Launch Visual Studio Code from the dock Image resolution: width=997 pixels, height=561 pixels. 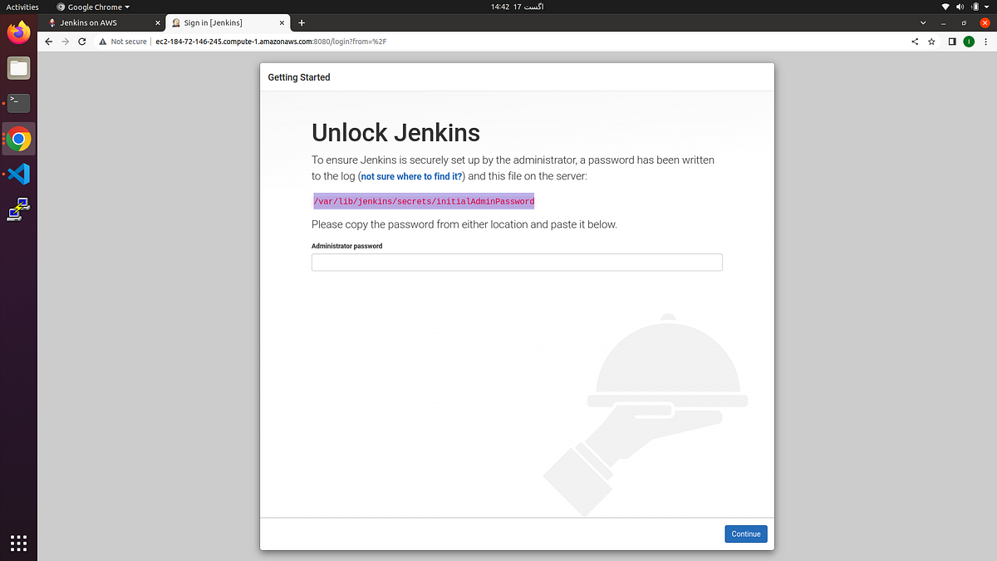[18, 174]
